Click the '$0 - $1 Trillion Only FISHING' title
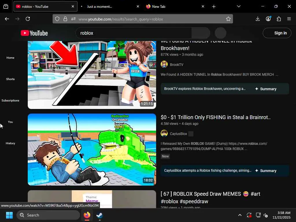This screenshot has height=222, width=296. [215, 117]
